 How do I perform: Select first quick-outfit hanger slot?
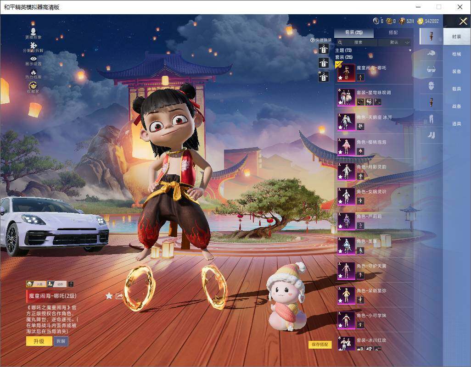pyautogui.click(x=324, y=49)
